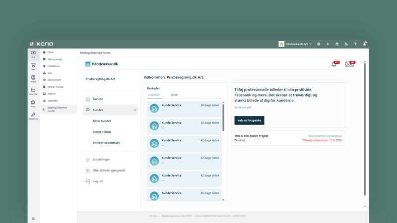This screenshot has width=397, height=223.
Task: Select the Indbakke tab
Action: [154, 95]
